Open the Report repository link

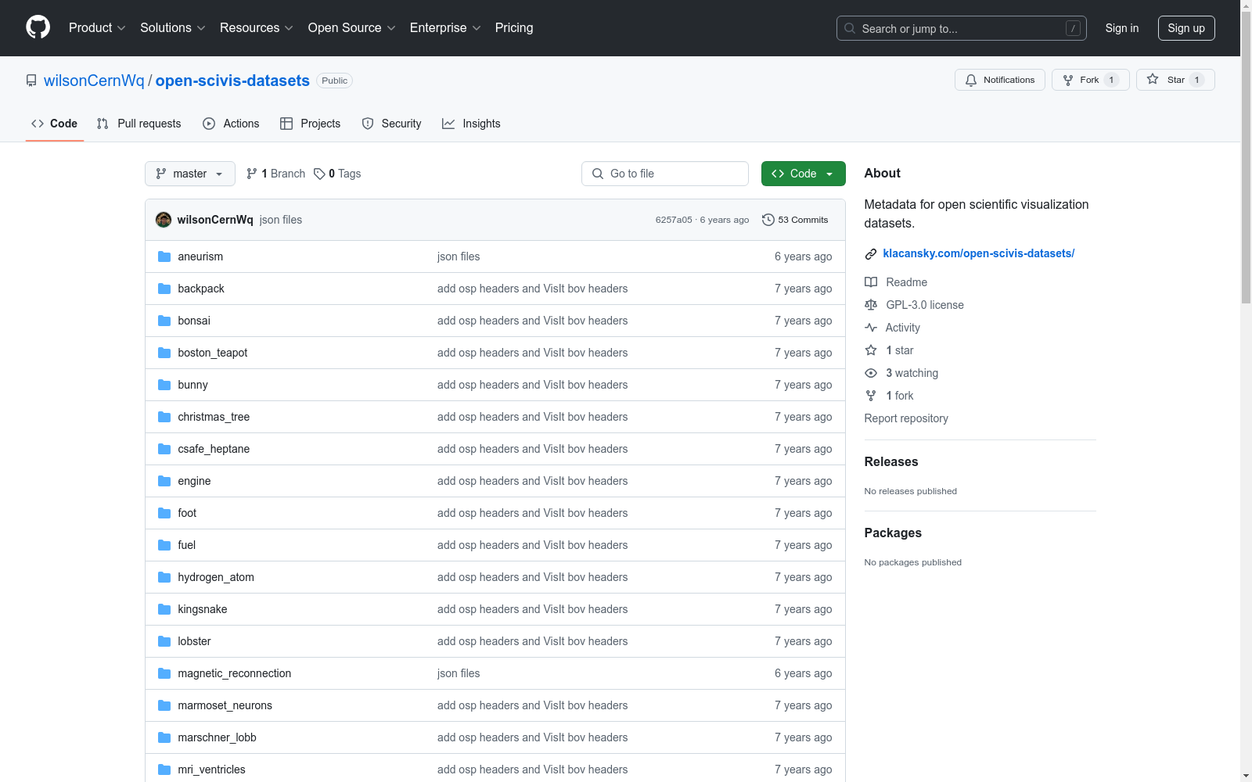click(x=906, y=418)
